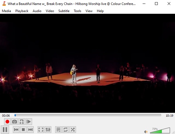Viewport: 175px width, 134px height.
Task: Open the Subtitle menu
Action: click(64, 11)
